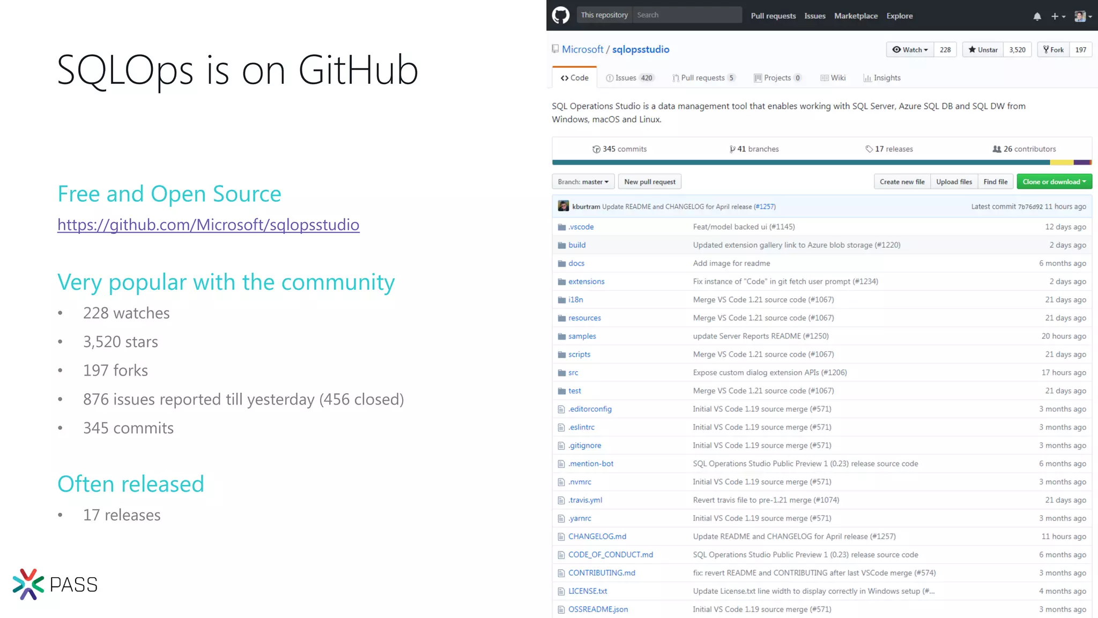Open the 345 commits link
This screenshot has height=618, width=1098.
coord(620,149)
